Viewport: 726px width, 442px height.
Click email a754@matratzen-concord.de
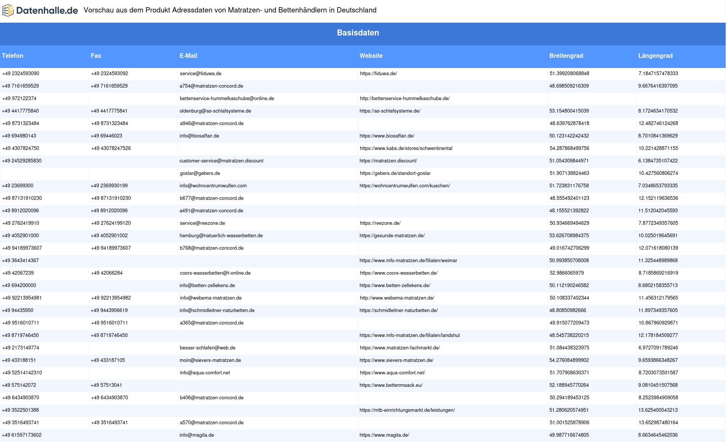(211, 86)
